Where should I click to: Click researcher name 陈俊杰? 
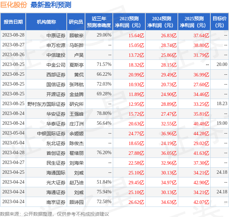pyautogui.click(x=76, y=143)
